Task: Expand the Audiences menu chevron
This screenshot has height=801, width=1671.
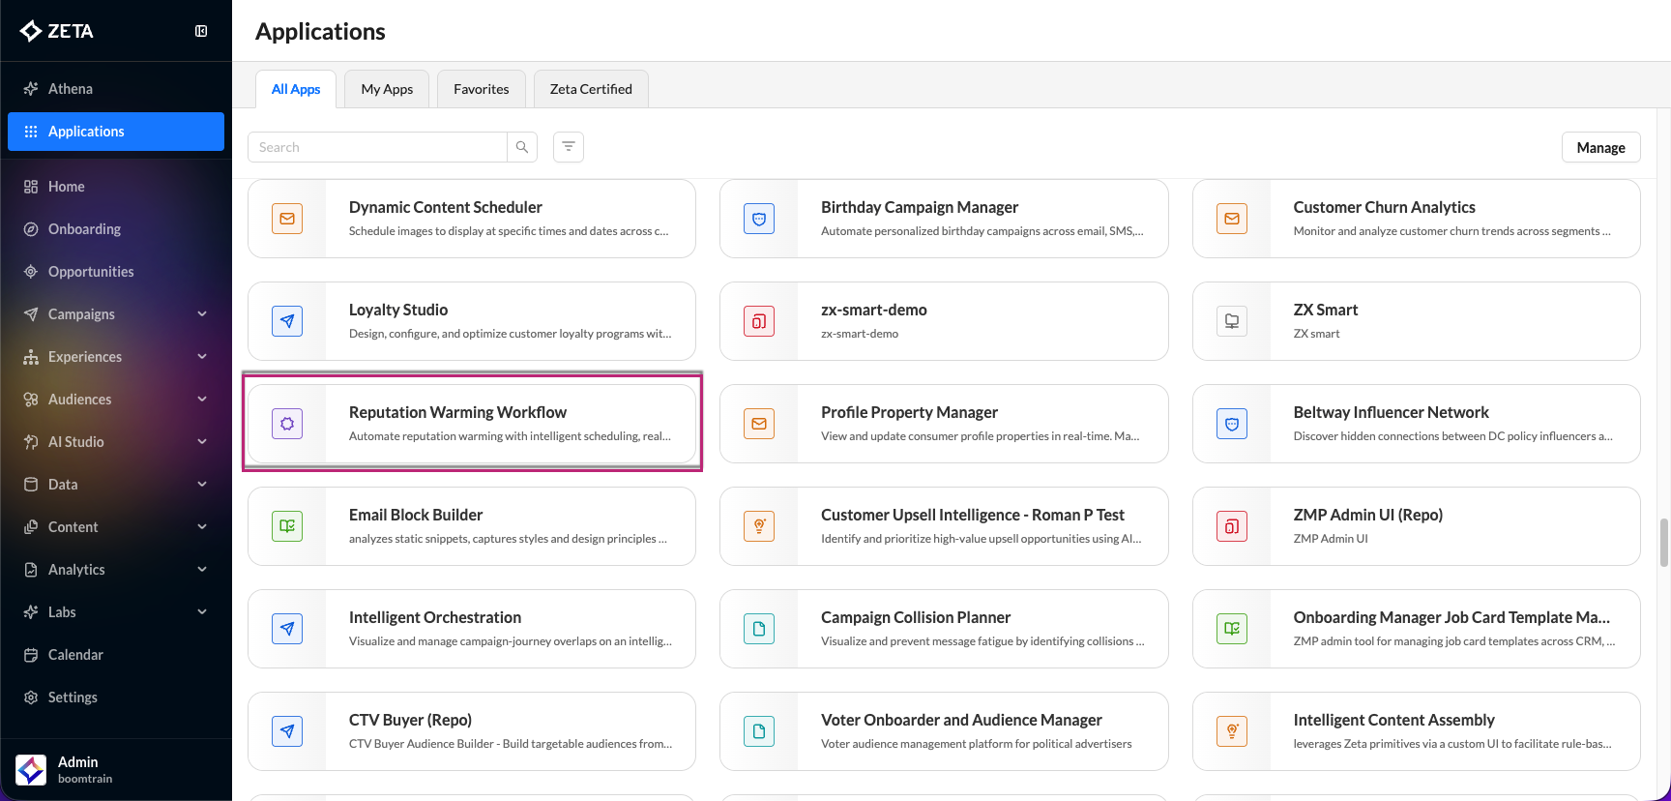Action: [x=202, y=400]
